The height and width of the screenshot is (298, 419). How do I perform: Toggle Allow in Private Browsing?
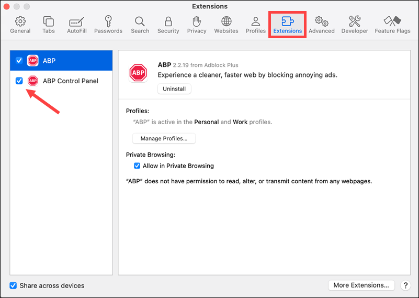point(137,165)
